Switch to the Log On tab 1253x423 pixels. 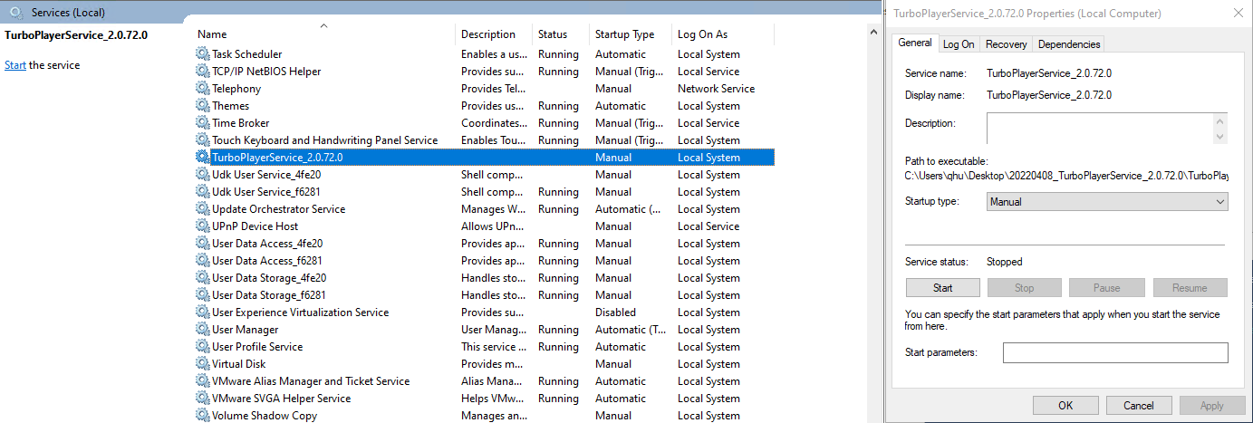click(959, 43)
